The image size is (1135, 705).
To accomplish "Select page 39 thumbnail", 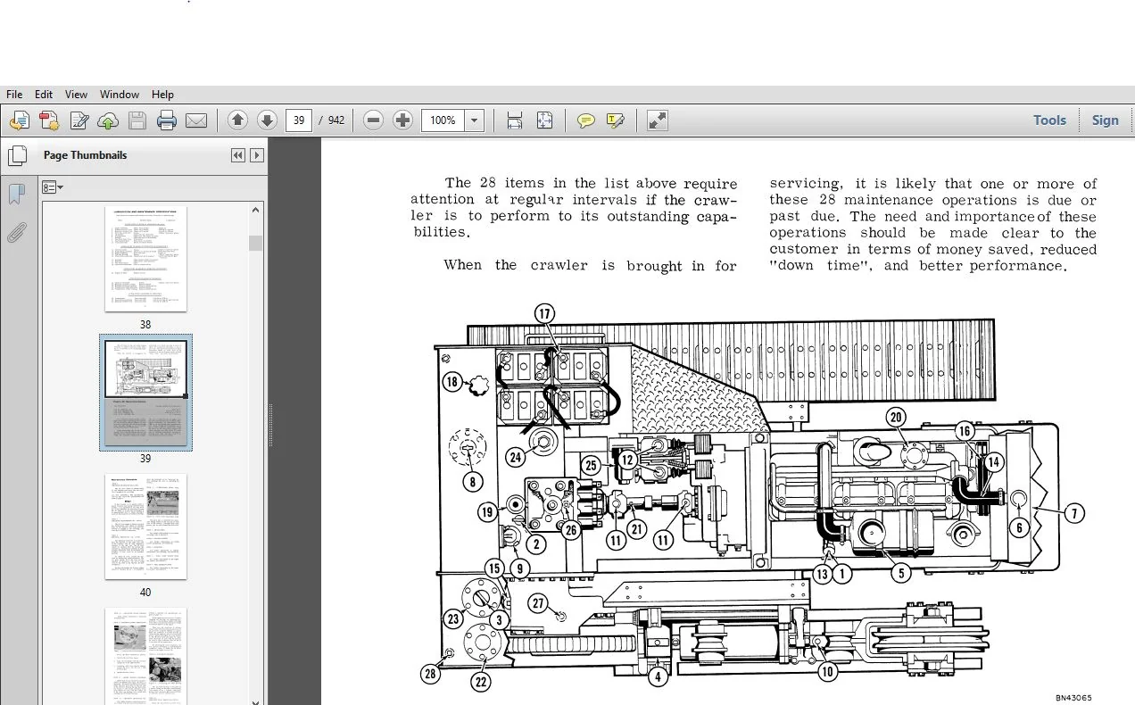I will [x=145, y=393].
